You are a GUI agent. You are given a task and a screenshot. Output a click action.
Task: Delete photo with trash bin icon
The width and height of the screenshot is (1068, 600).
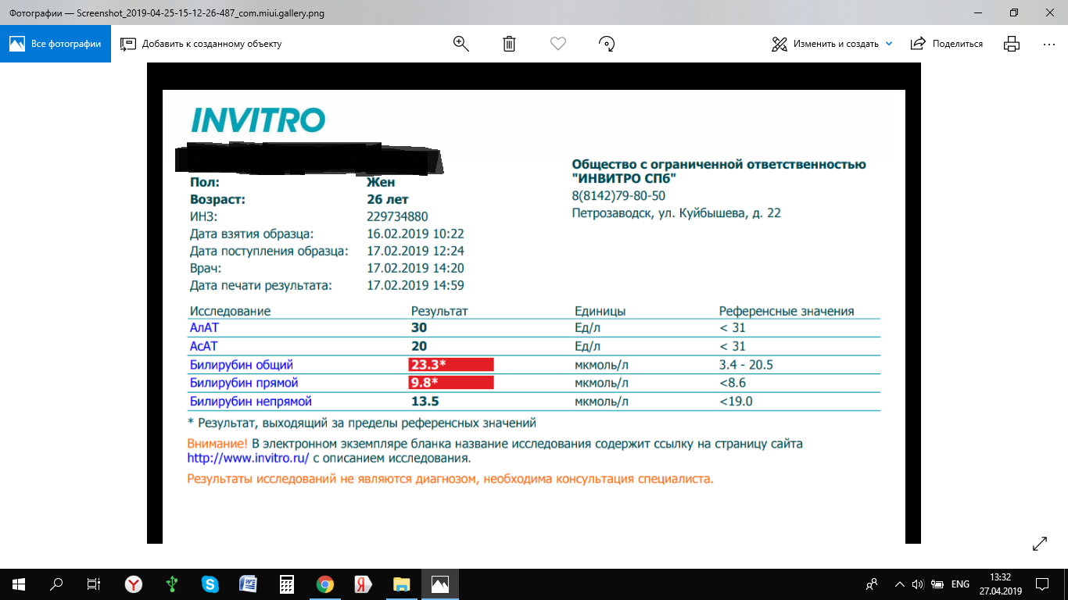509,44
